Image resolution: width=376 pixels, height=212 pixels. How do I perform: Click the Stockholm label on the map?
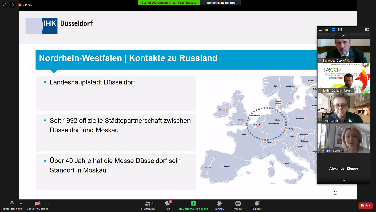tap(290, 86)
